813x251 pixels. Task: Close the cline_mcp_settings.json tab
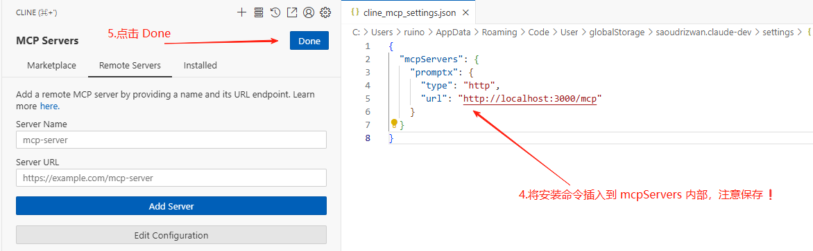point(465,12)
